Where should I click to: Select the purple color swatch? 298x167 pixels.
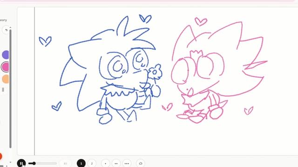point(6,55)
